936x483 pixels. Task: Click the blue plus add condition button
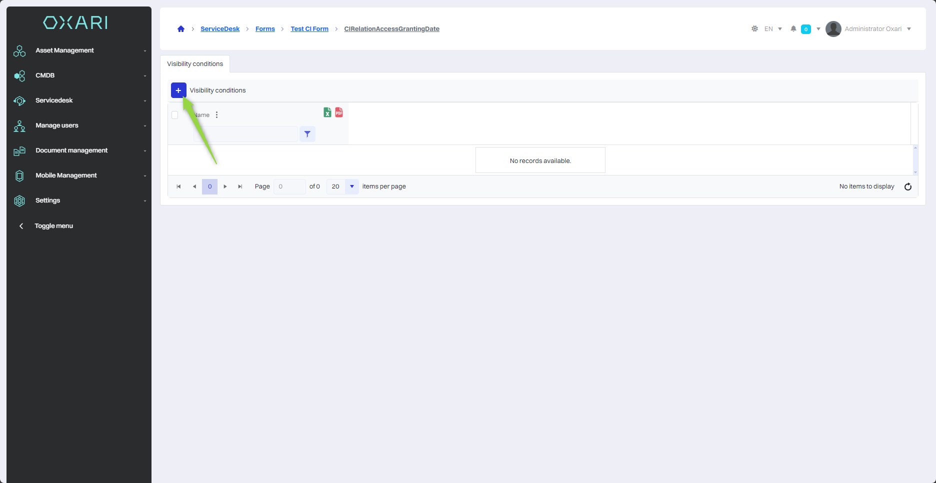pos(178,90)
